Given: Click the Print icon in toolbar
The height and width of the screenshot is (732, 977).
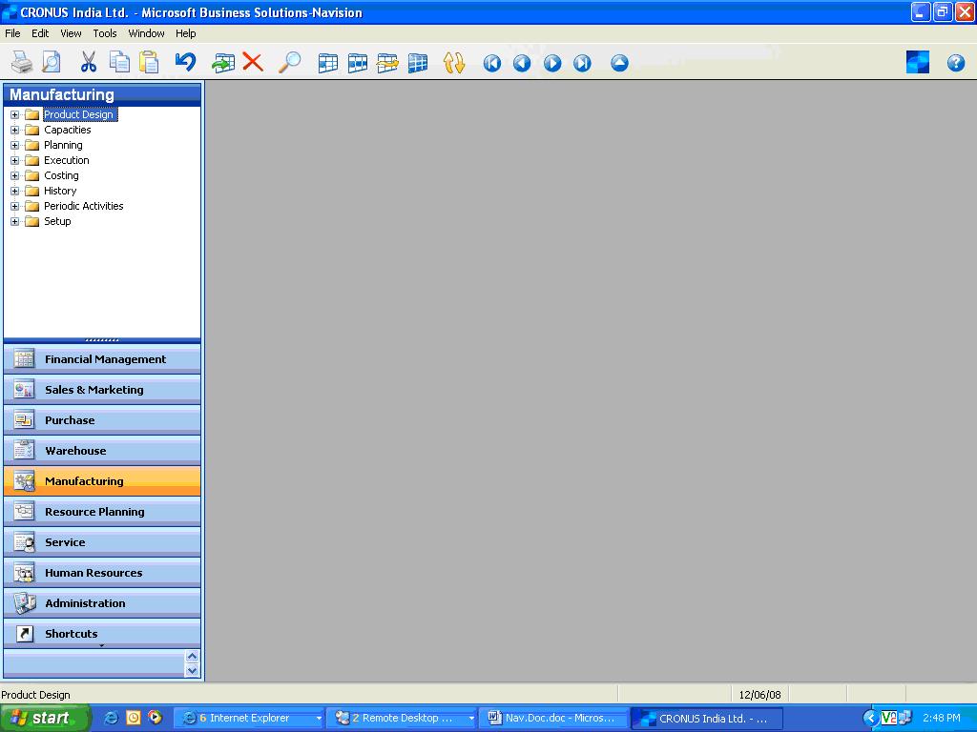Looking at the screenshot, I should 22,62.
